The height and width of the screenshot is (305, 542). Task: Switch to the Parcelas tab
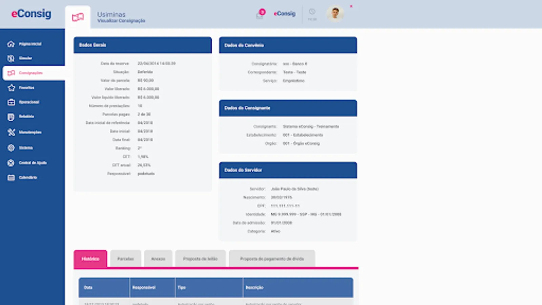pyautogui.click(x=125, y=259)
